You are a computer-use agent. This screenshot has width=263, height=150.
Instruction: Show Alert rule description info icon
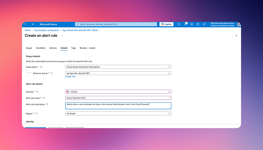click(x=47, y=104)
